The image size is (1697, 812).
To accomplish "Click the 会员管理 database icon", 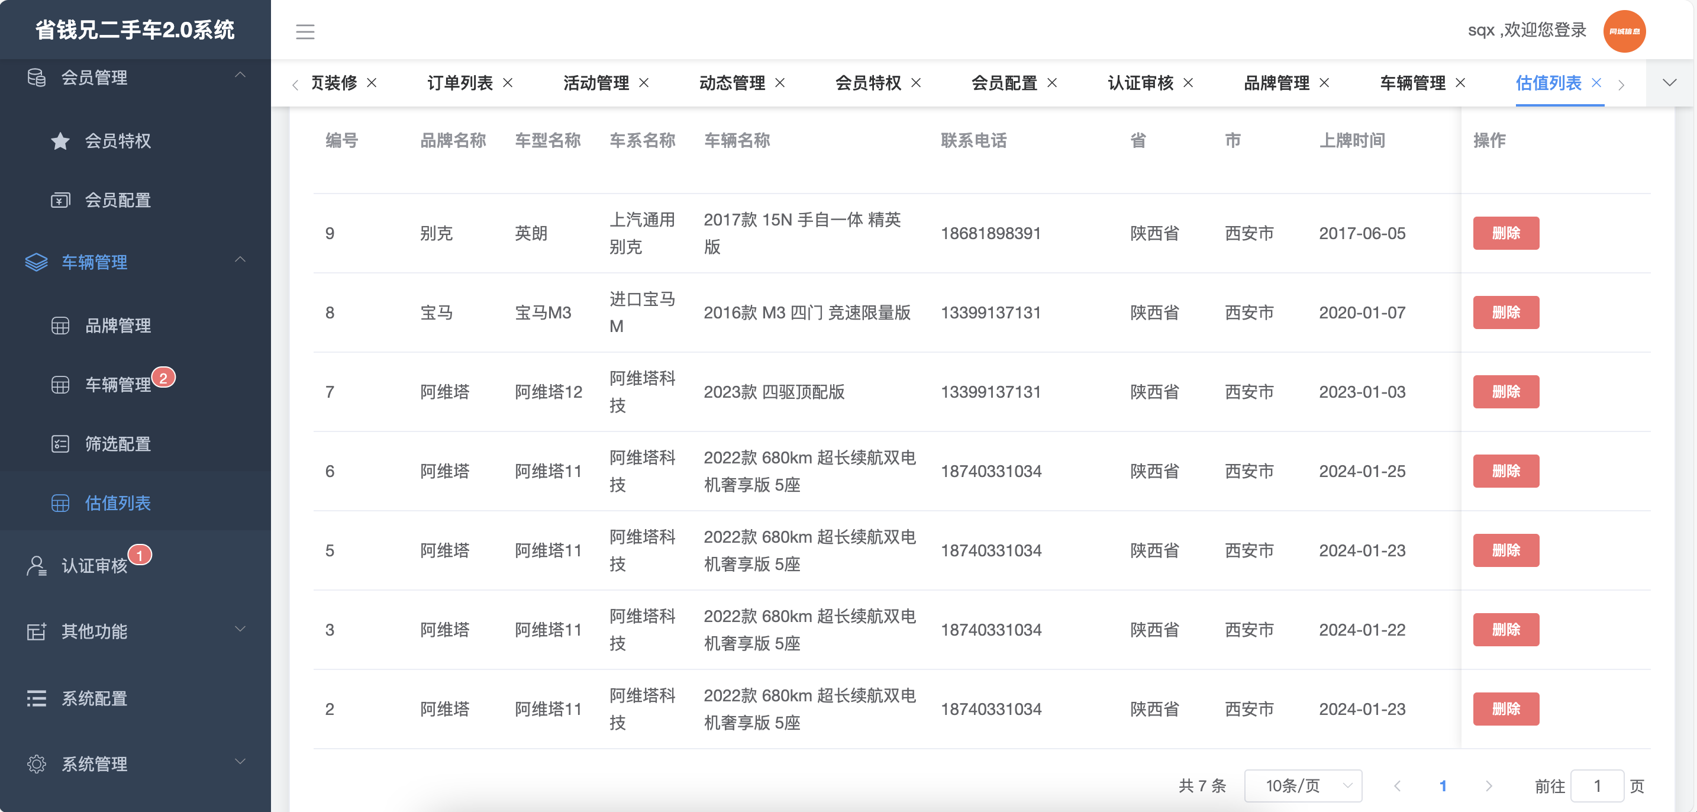I will [x=36, y=77].
